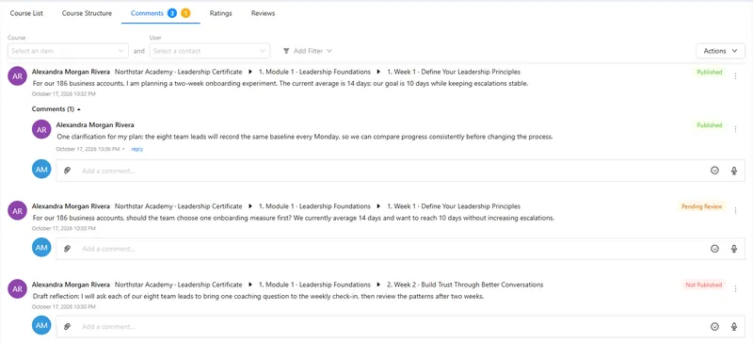Record voice in the Pending Review comment box
The width and height of the screenshot is (753, 343).
click(x=734, y=249)
